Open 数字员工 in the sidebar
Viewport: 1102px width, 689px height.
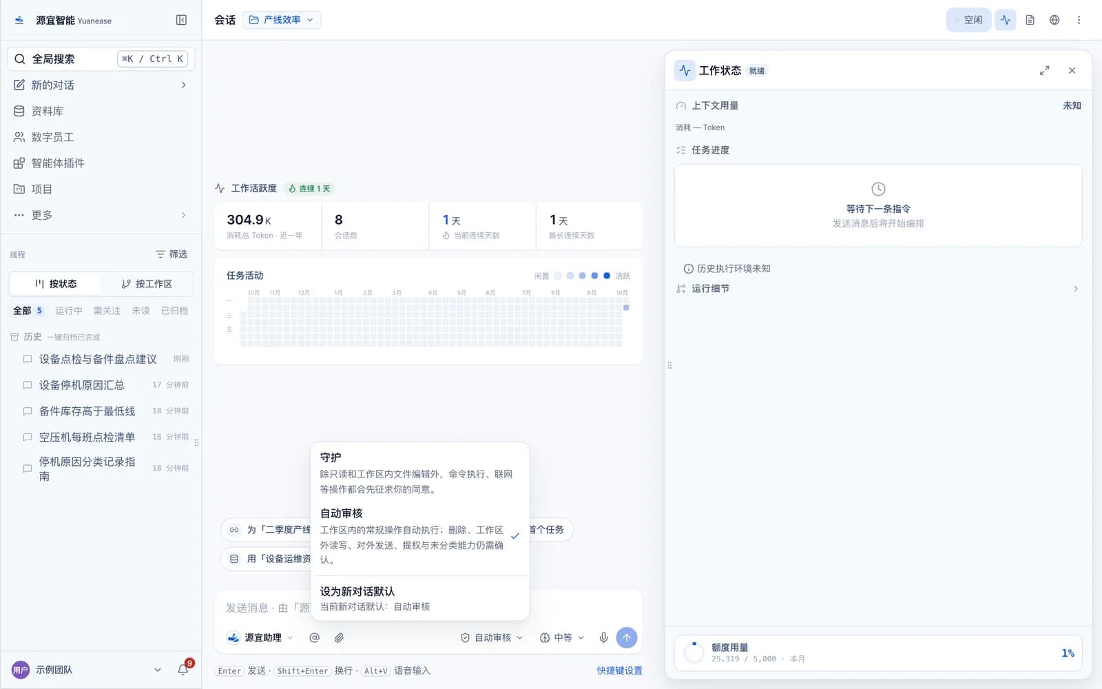tap(101, 137)
